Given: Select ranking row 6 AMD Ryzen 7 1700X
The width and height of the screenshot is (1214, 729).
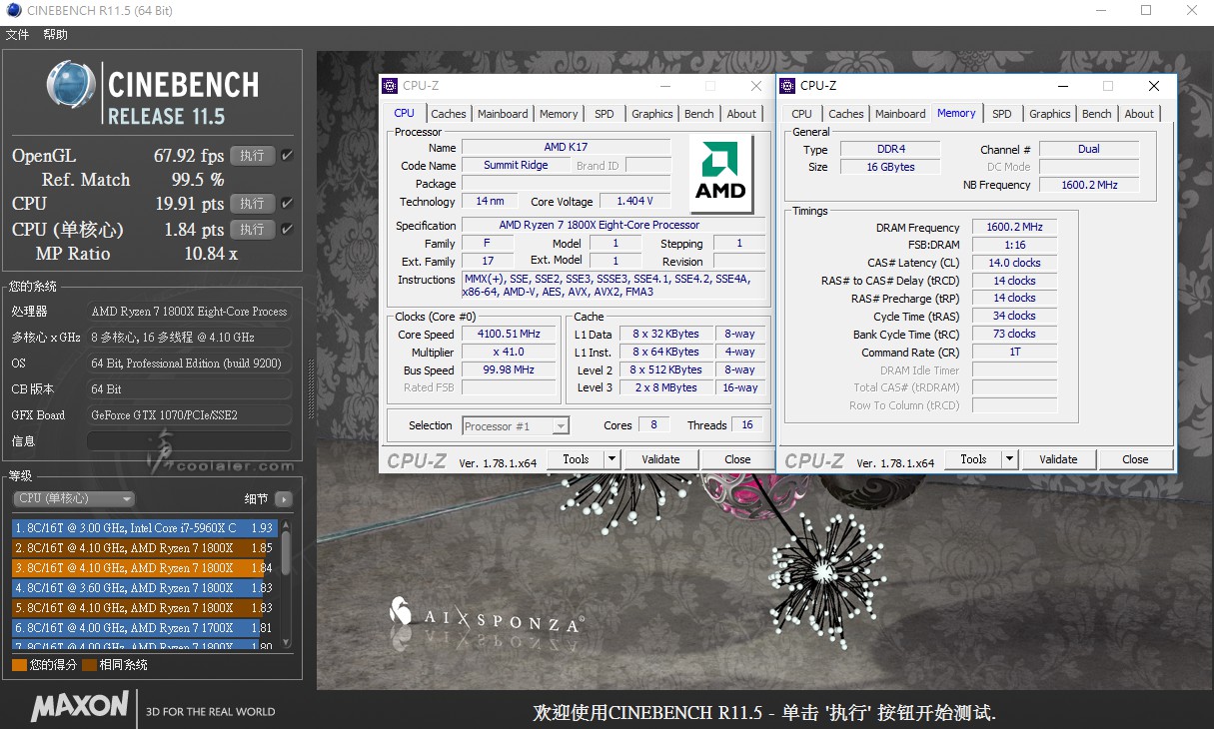Looking at the screenshot, I should click(145, 628).
